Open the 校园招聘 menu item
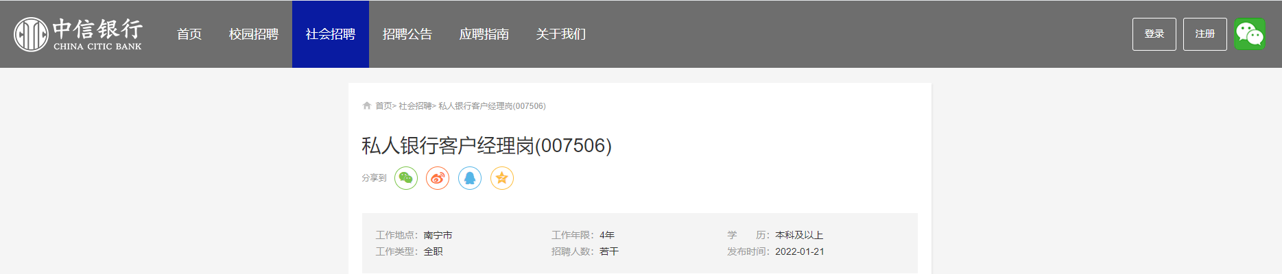This screenshot has height=274, width=1282. click(x=254, y=34)
